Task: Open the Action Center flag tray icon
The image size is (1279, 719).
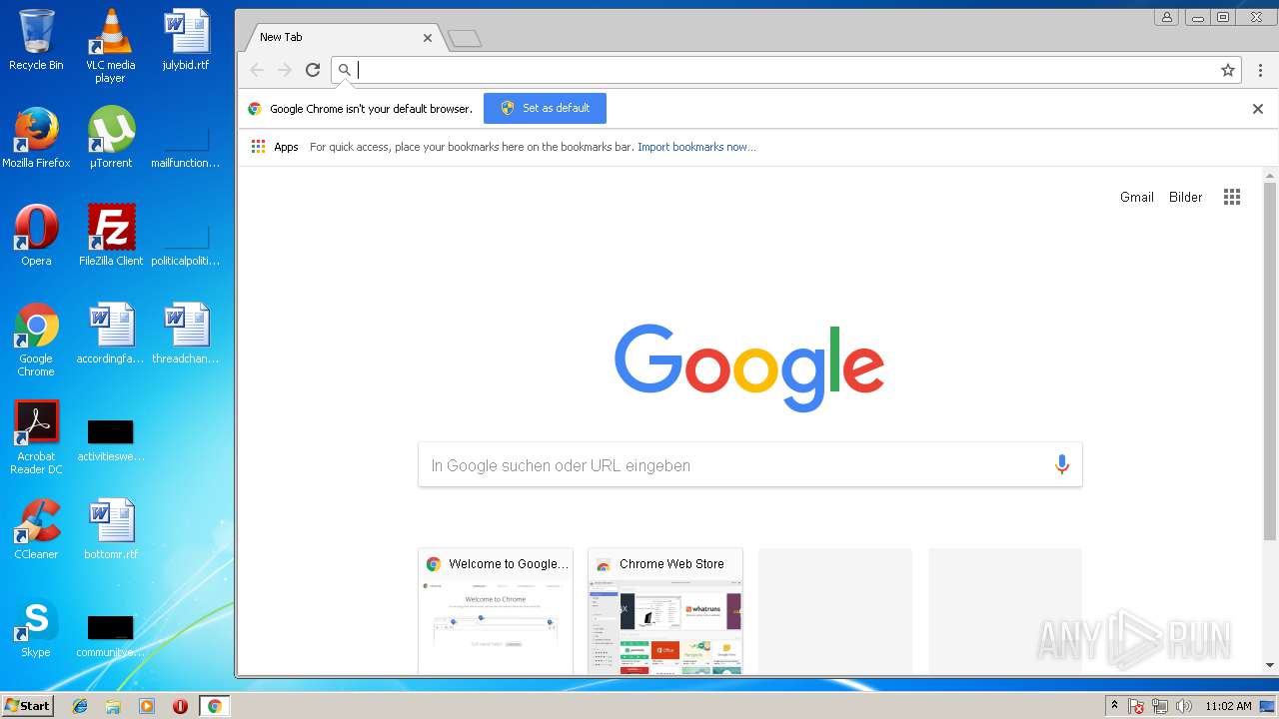Action: (1136, 706)
